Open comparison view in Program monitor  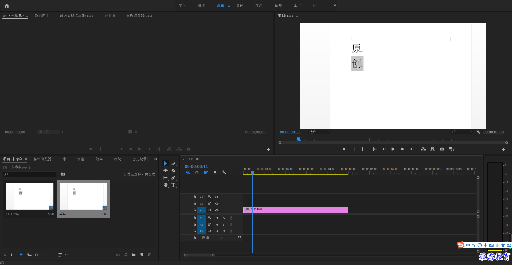pyautogui.click(x=451, y=149)
